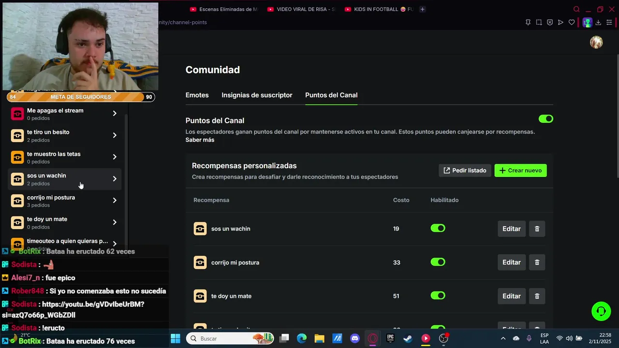This screenshot has width=619, height=348.
Task: Switch to Escenas Eliminadas browser tab
Action: click(224, 9)
